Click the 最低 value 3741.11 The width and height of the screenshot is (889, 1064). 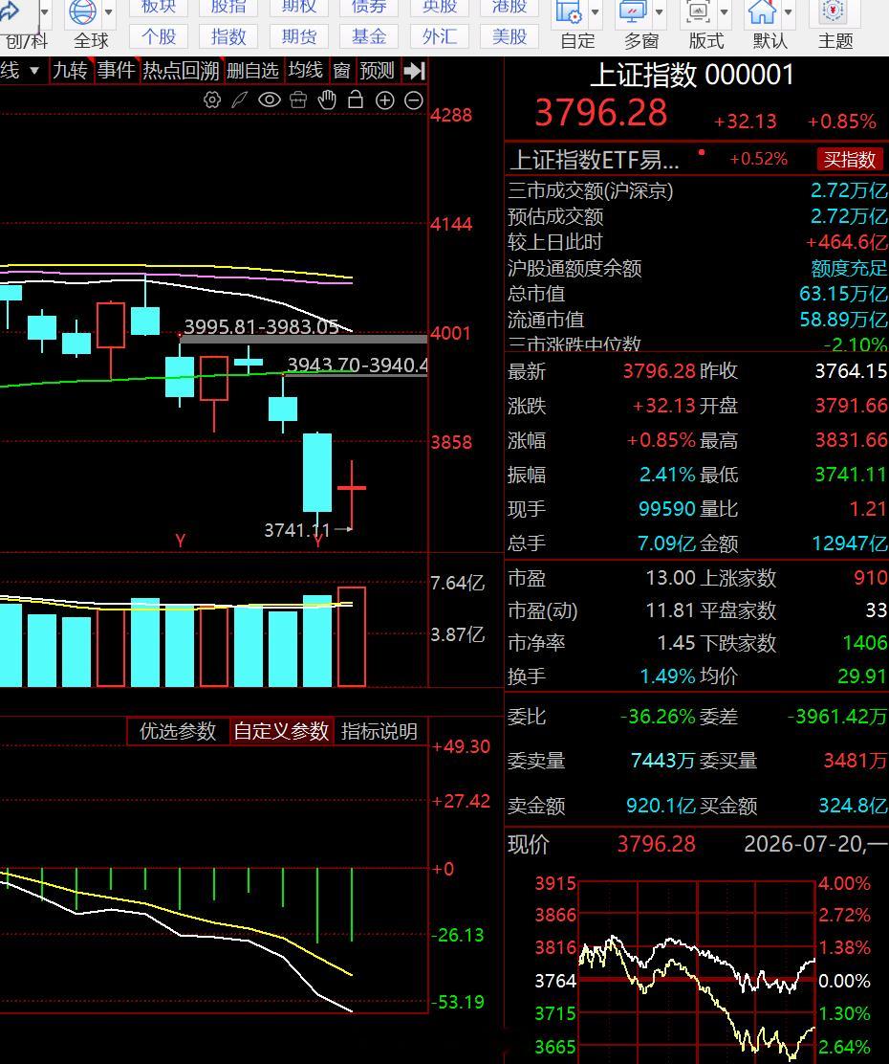tap(851, 475)
